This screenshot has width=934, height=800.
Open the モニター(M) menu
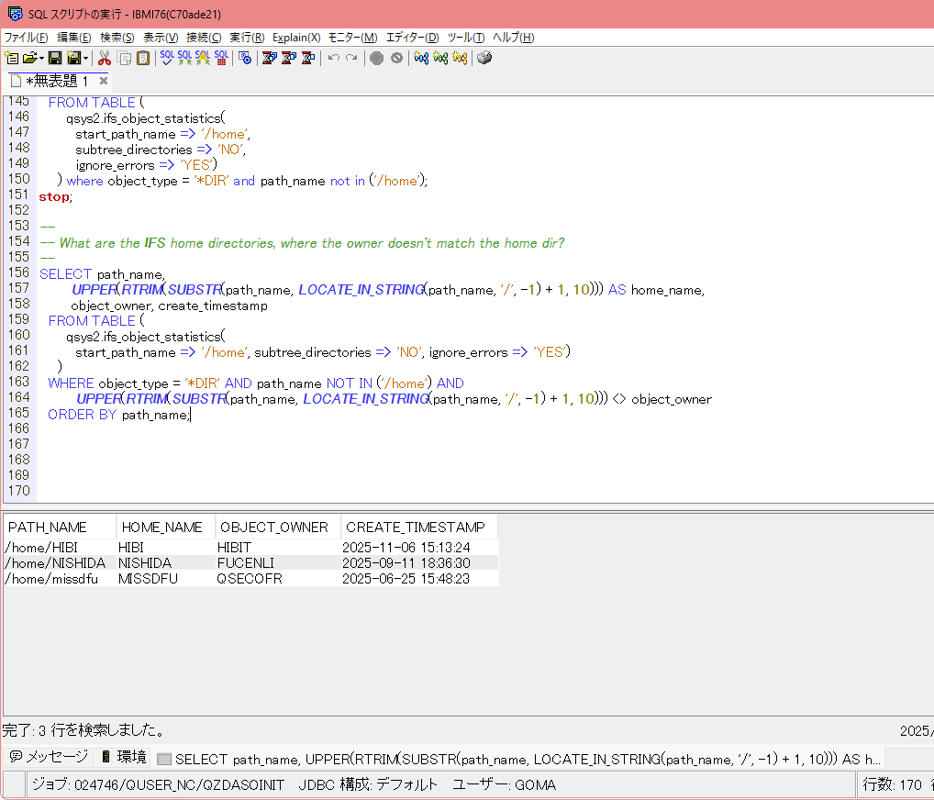352,38
